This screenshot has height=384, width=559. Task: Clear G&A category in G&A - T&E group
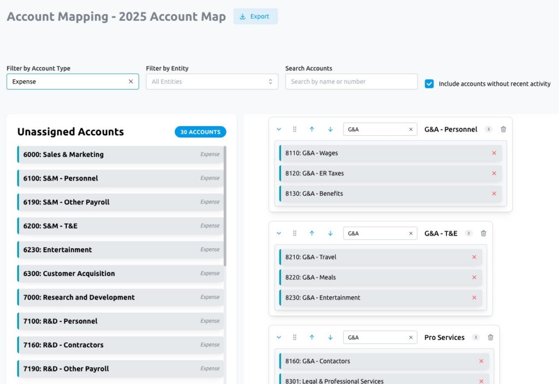(411, 233)
